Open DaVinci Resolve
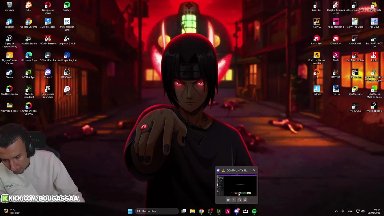The image size is (384, 216). (x=48, y=57)
